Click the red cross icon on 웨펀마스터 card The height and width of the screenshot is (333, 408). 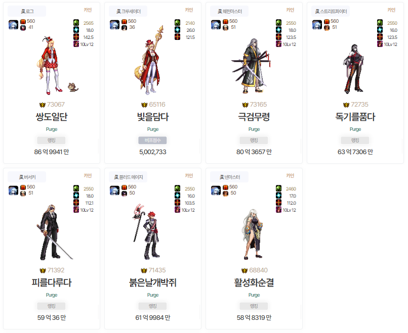pyautogui.click(x=278, y=36)
